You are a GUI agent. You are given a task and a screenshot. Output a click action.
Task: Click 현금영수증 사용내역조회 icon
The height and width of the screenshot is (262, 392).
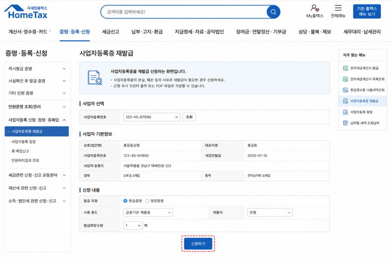[x=345, y=90]
